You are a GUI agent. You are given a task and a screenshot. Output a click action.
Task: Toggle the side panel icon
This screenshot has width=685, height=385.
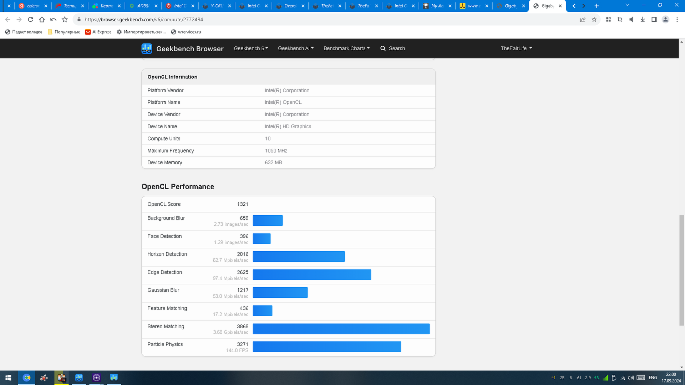(654, 20)
